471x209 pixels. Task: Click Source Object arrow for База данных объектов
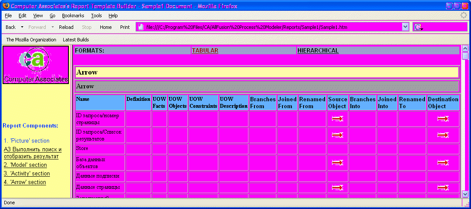tap(338, 163)
